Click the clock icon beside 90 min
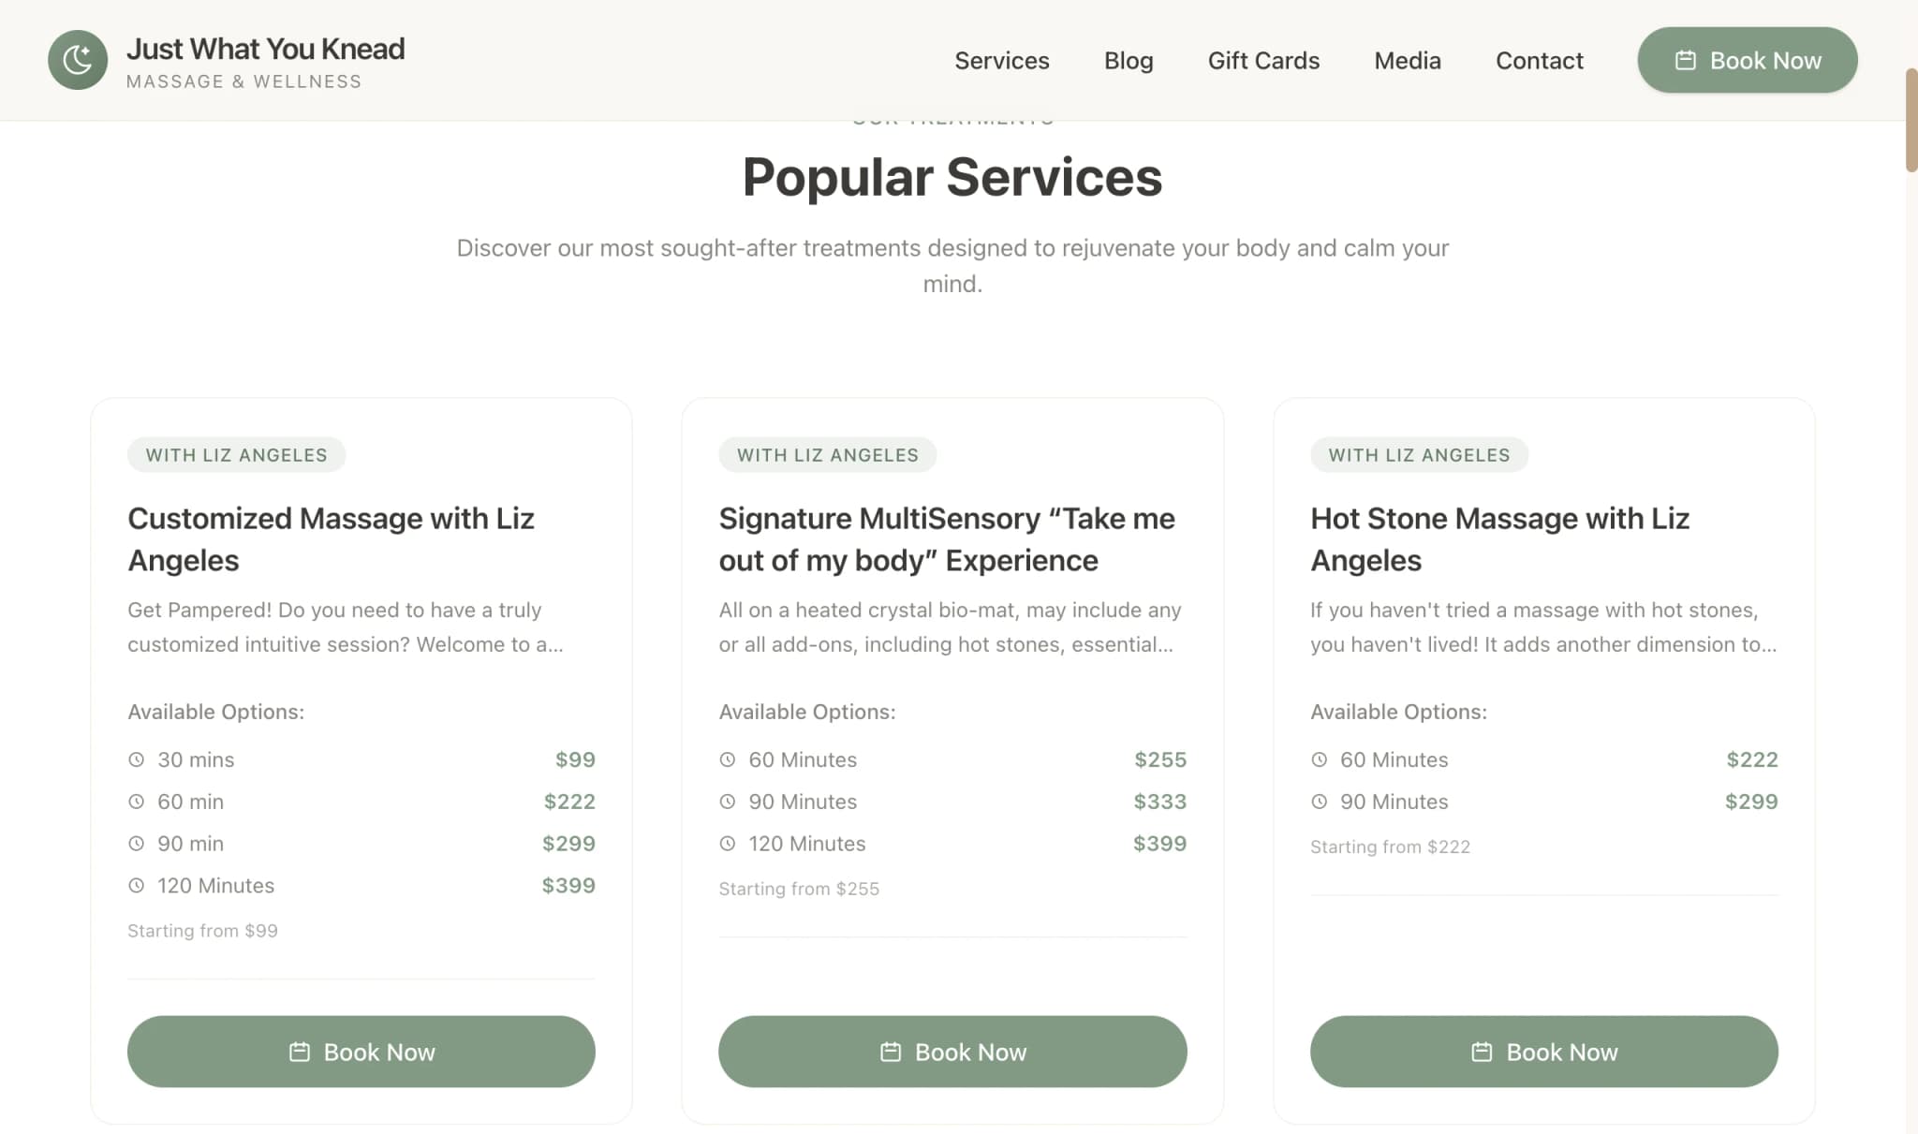The height and width of the screenshot is (1134, 1918). click(x=137, y=844)
